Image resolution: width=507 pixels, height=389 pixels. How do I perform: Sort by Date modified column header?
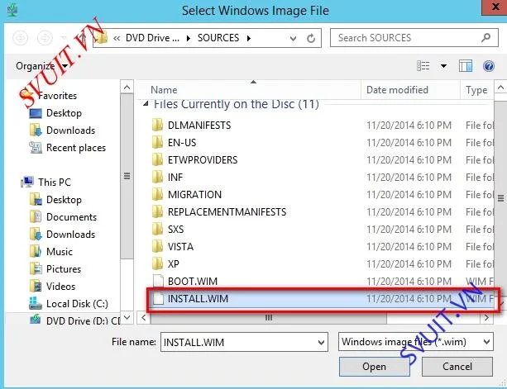pos(397,90)
